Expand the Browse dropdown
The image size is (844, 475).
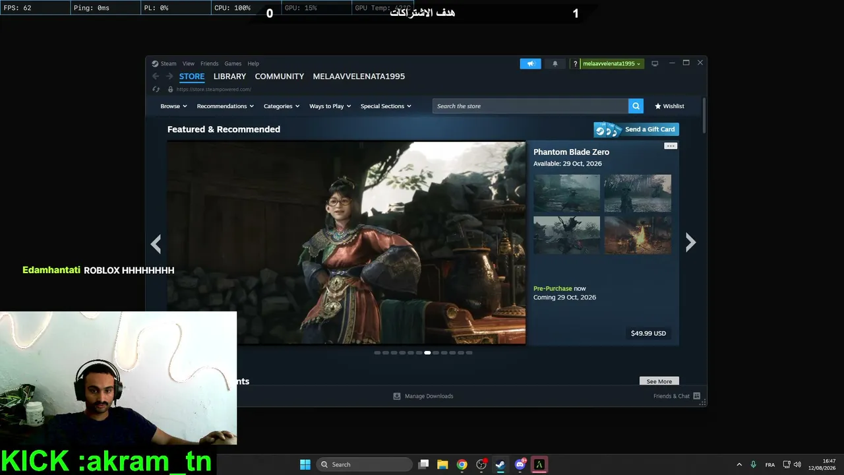173,106
